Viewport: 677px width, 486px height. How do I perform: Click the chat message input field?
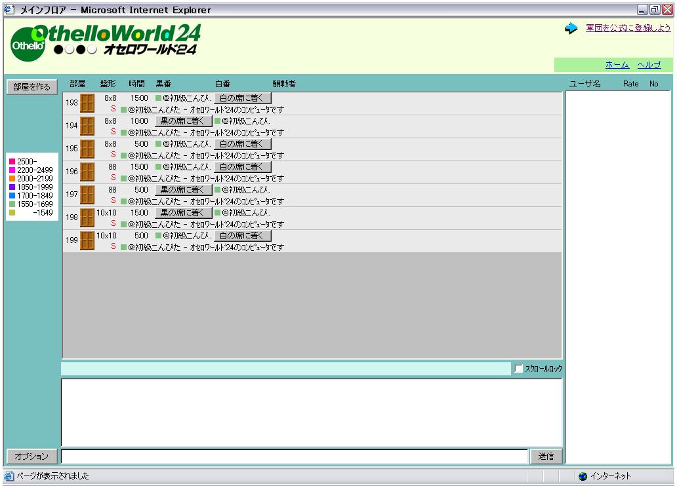(294, 456)
